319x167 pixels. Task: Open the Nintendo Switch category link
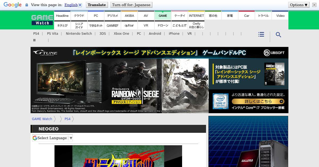coord(79,34)
